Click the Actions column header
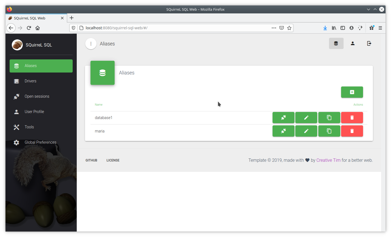The height and width of the screenshot is (237, 391). click(x=358, y=105)
